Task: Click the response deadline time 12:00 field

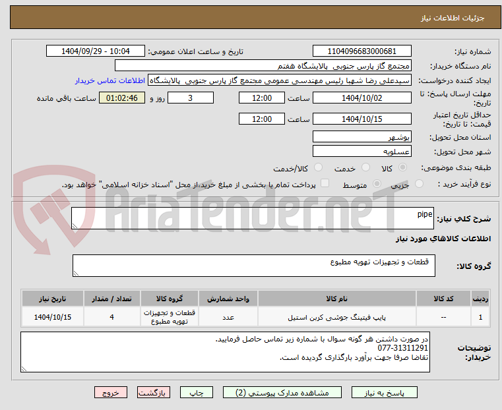Action: pyautogui.click(x=262, y=98)
